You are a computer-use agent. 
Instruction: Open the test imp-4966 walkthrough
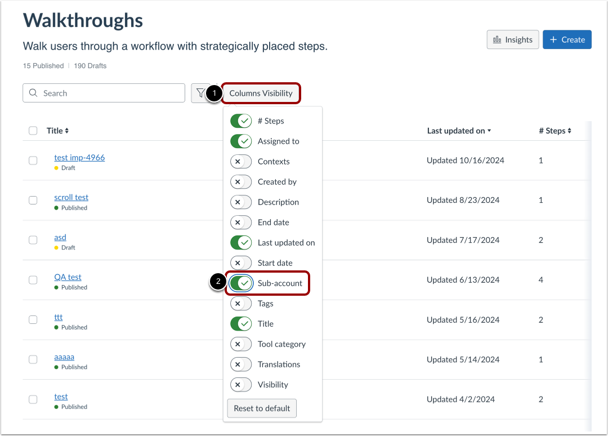point(79,158)
